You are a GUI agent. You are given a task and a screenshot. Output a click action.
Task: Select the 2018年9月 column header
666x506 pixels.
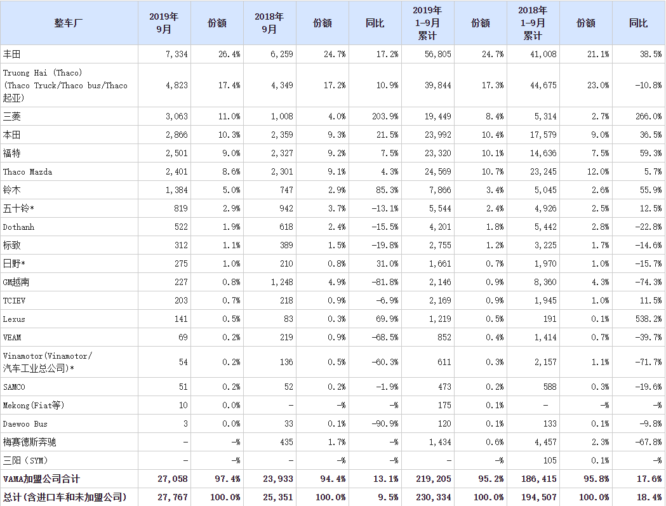[x=270, y=23]
